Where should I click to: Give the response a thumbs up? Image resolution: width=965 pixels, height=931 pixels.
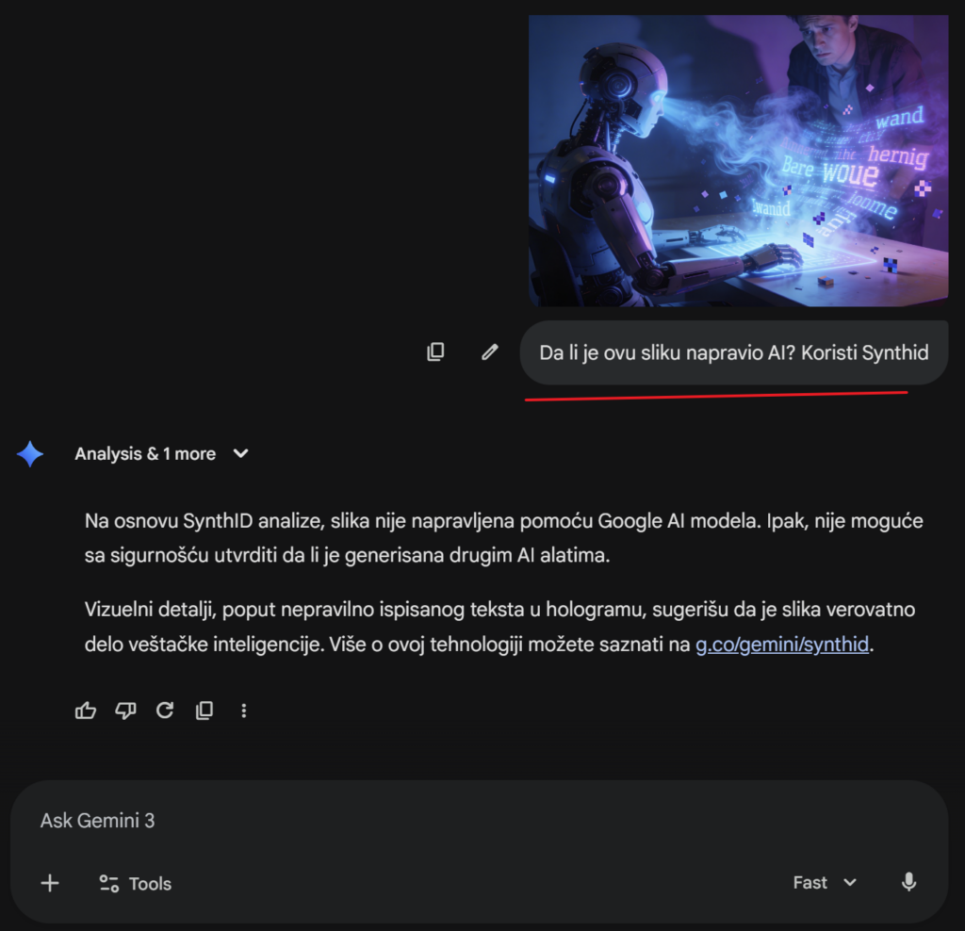click(86, 710)
